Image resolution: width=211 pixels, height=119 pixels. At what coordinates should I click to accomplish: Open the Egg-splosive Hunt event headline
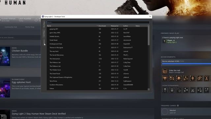[21, 82]
